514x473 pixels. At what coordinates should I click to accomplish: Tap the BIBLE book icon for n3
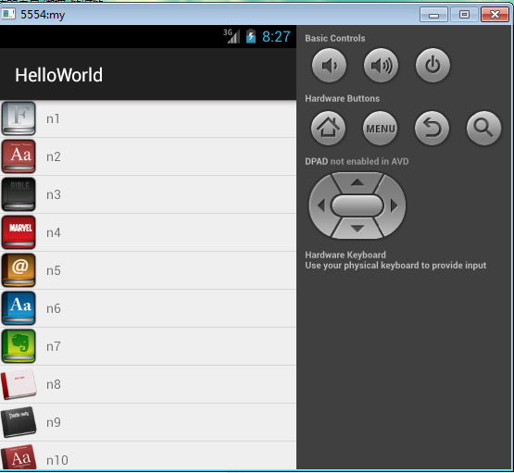[x=19, y=194]
